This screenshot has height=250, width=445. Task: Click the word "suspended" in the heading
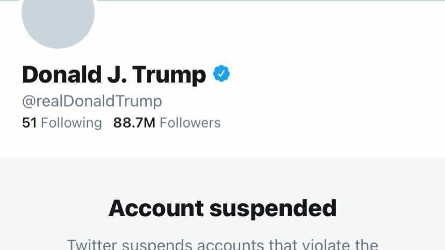point(273,209)
